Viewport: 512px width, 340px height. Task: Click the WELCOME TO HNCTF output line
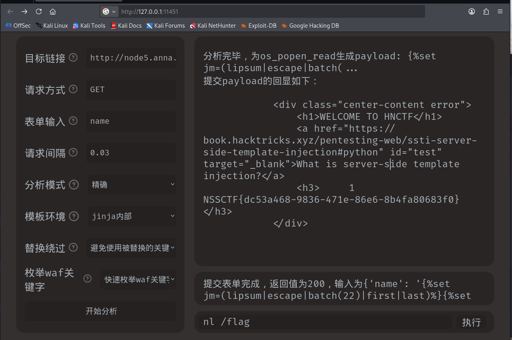coord(369,117)
